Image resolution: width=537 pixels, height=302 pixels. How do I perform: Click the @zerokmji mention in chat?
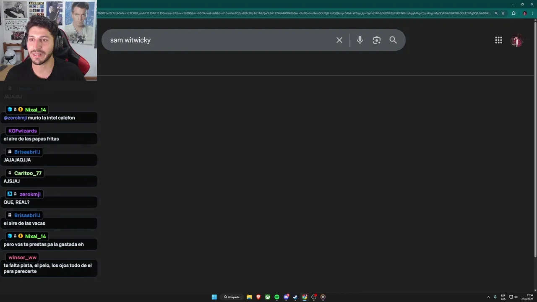tap(15, 118)
